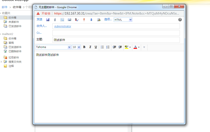Decrease indent icon
This screenshot has height=132, width=210.
(x=114, y=47)
